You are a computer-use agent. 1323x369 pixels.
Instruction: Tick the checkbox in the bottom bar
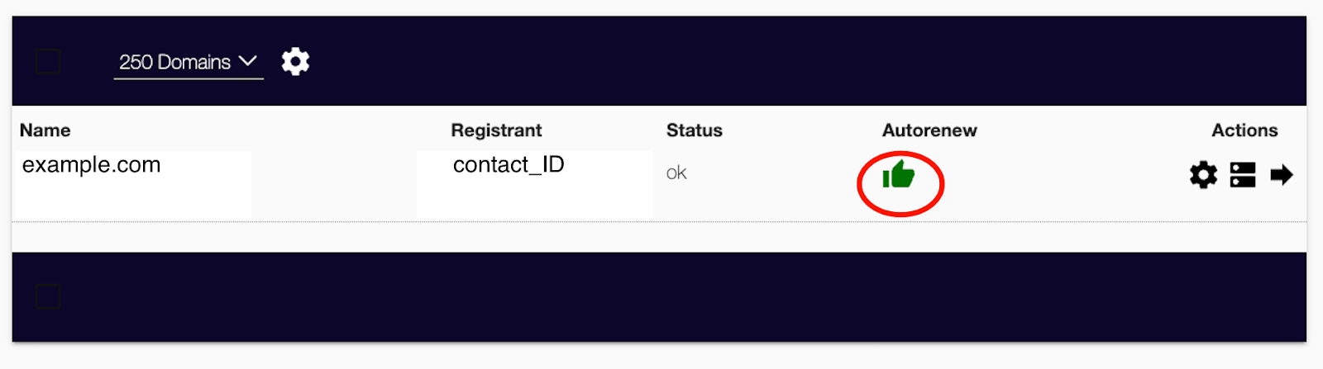(x=48, y=296)
